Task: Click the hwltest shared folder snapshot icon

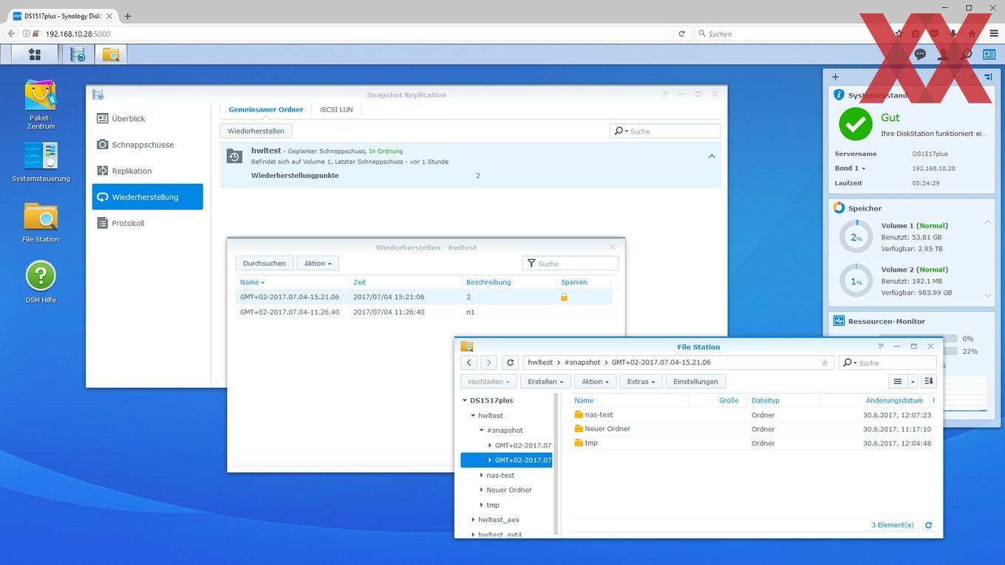Action: pyautogui.click(x=234, y=156)
